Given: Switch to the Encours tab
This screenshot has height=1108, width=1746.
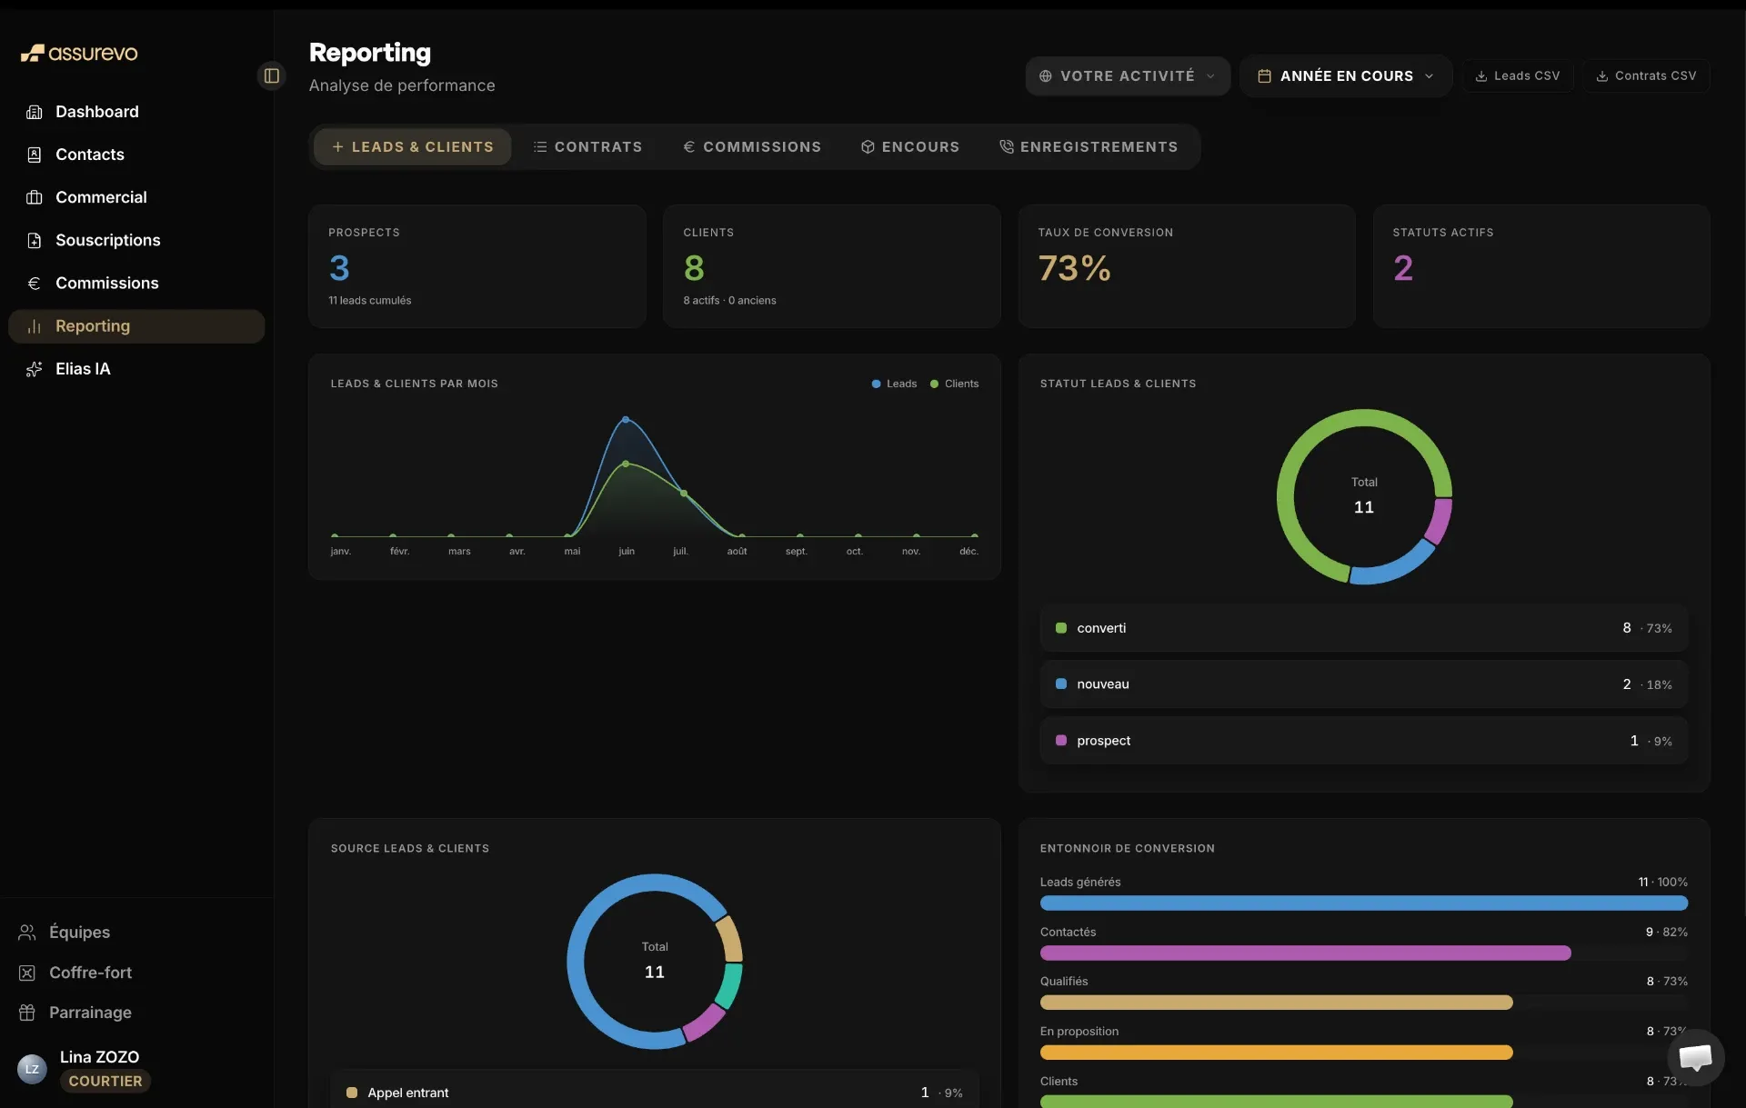Looking at the screenshot, I should tap(910, 146).
